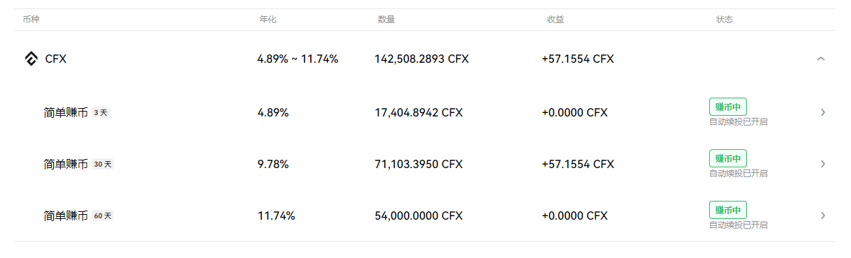The height and width of the screenshot is (258, 851).
Task: Open details arrow for 30-day Simple Earn
Action: 823,164
